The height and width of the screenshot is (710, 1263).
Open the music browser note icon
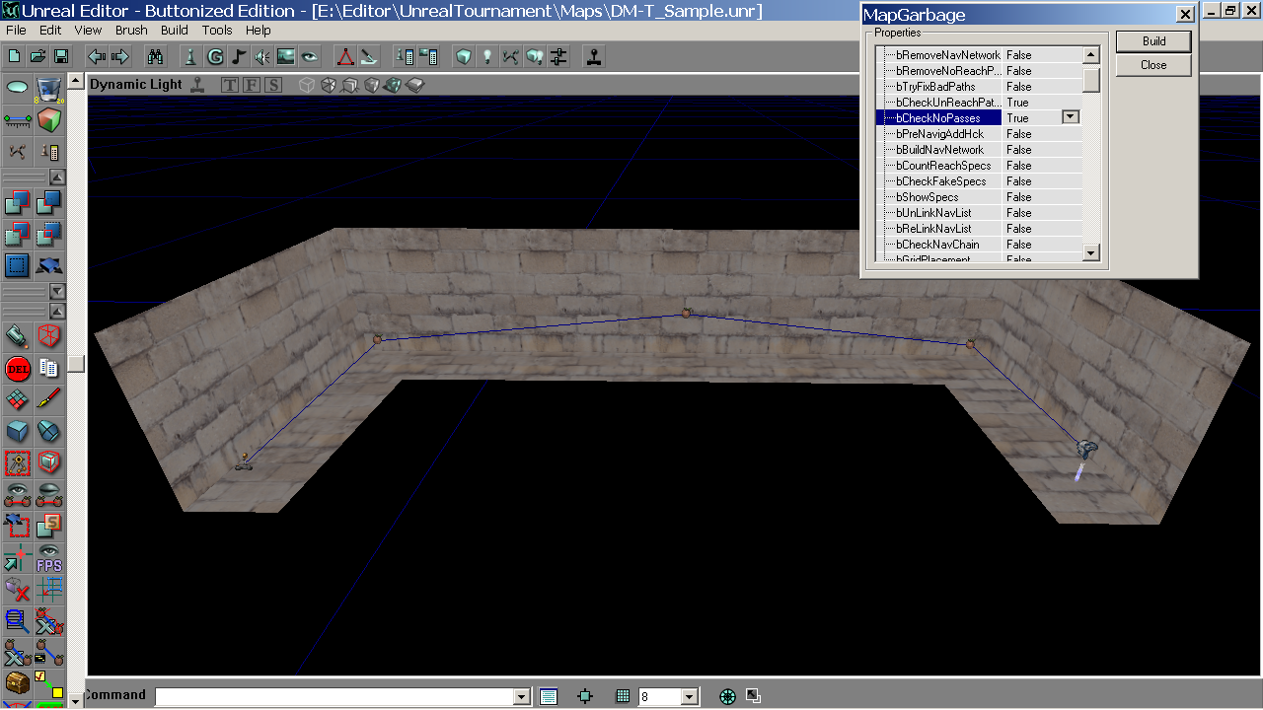(240, 56)
